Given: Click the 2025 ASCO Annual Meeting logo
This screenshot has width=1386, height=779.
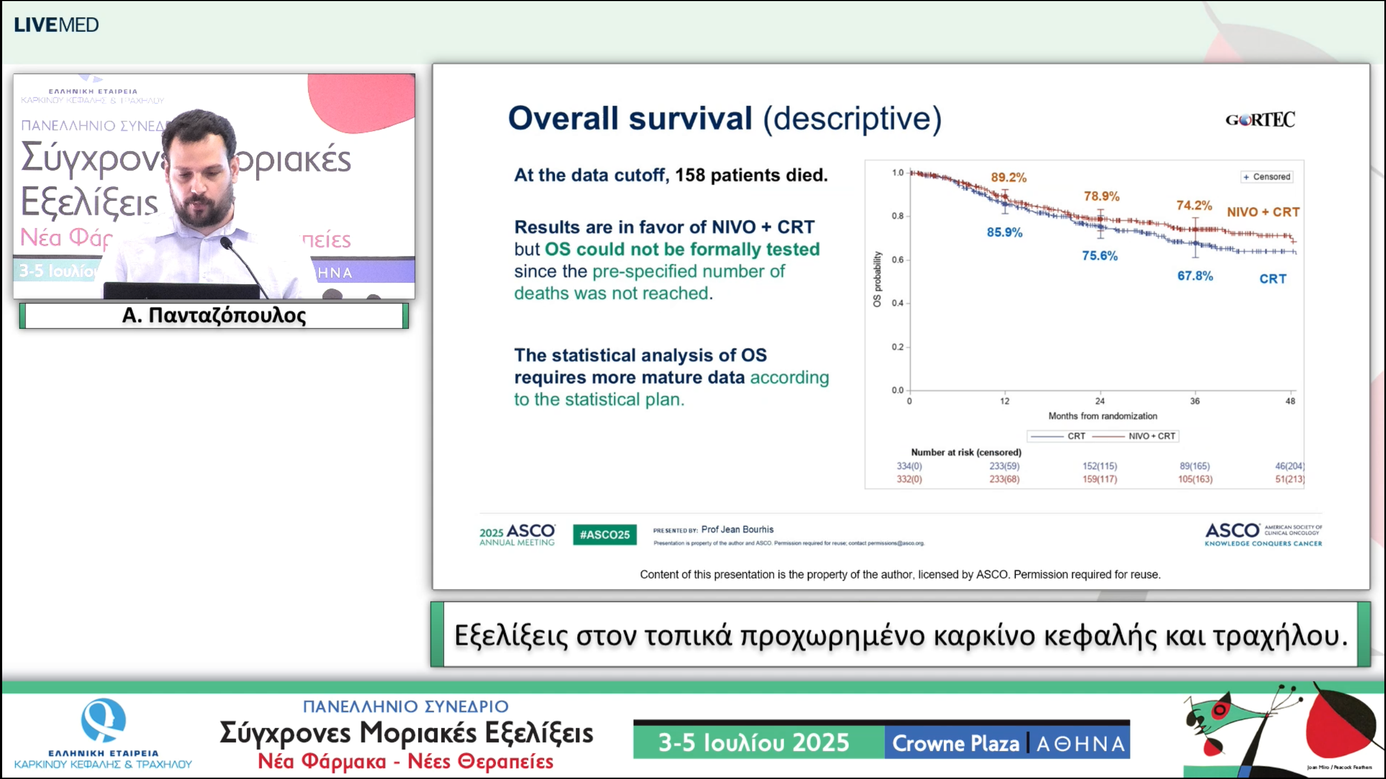Looking at the screenshot, I should [517, 534].
